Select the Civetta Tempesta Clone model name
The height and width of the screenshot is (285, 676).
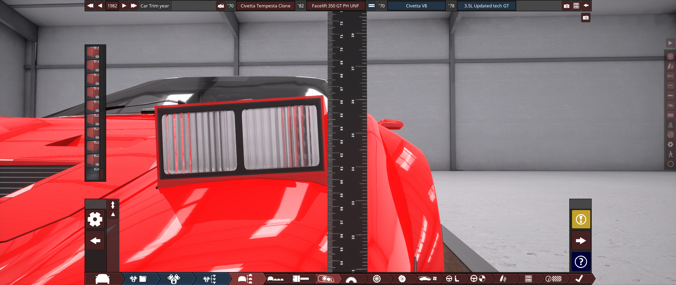pos(265,6)
